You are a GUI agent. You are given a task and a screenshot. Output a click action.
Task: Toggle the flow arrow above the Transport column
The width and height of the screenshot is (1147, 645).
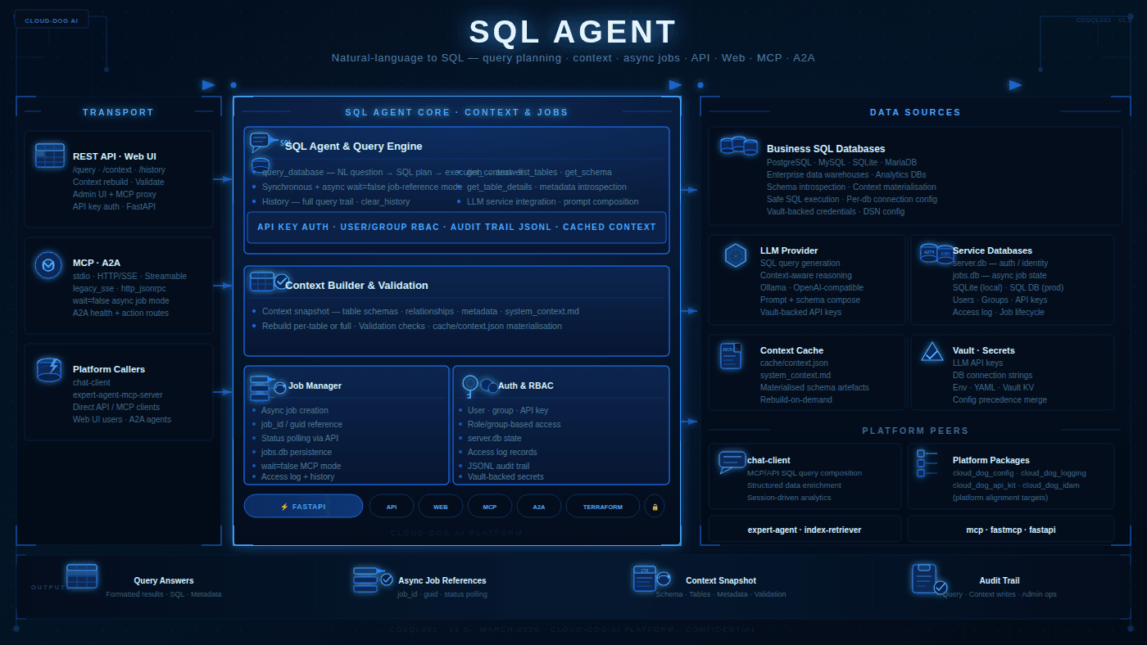208,84
